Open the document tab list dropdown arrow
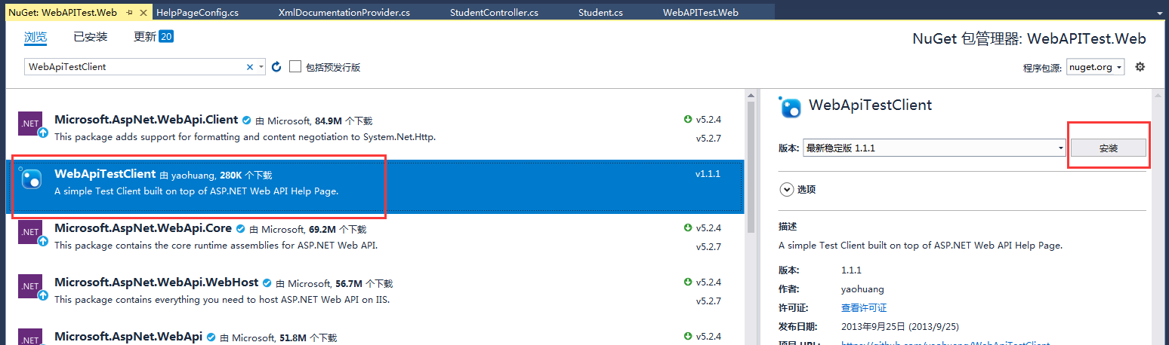 (x=1160, y=13)
